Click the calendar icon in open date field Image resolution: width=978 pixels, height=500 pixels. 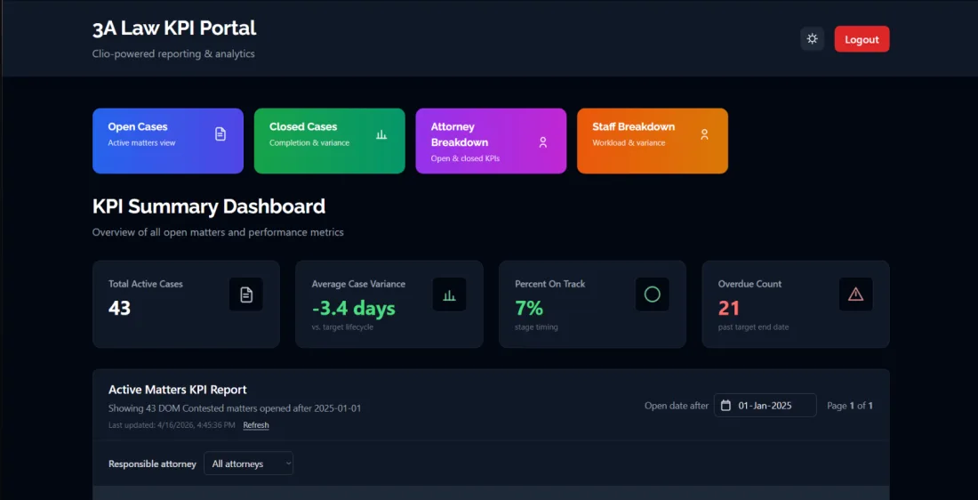tap(725, 406)
